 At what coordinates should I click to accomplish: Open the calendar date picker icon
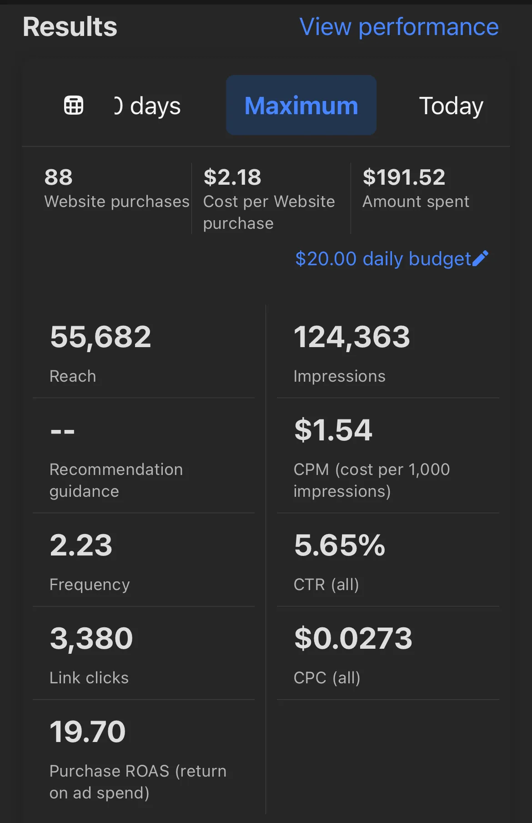click(x=74, y=106)
